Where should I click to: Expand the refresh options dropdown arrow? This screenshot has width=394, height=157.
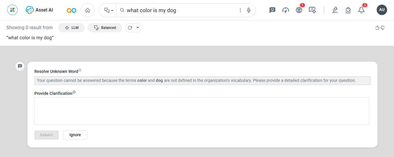pos(137,28)
